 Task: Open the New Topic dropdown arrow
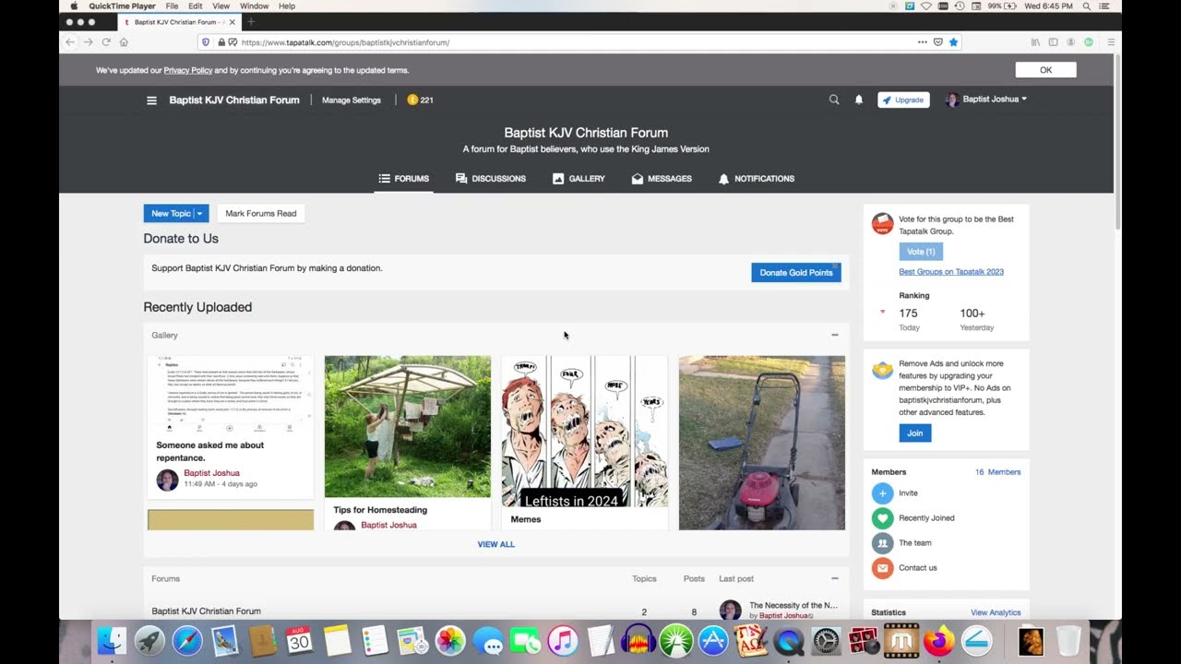click(x=199, y=213)
